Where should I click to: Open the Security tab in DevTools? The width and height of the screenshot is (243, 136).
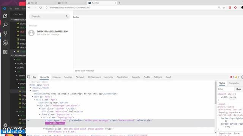(x=136, y=77)
